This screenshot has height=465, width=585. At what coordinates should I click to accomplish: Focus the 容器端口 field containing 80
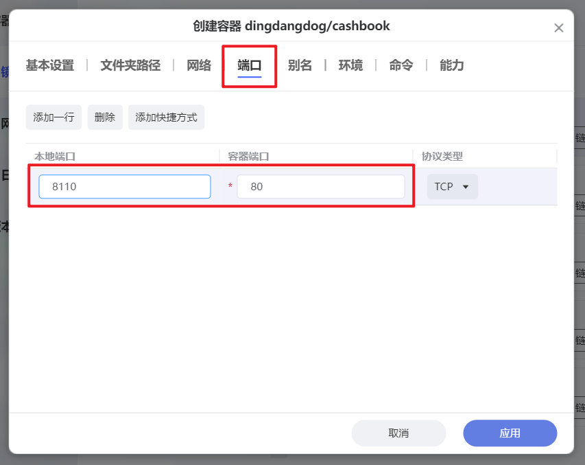pos(321,187)
